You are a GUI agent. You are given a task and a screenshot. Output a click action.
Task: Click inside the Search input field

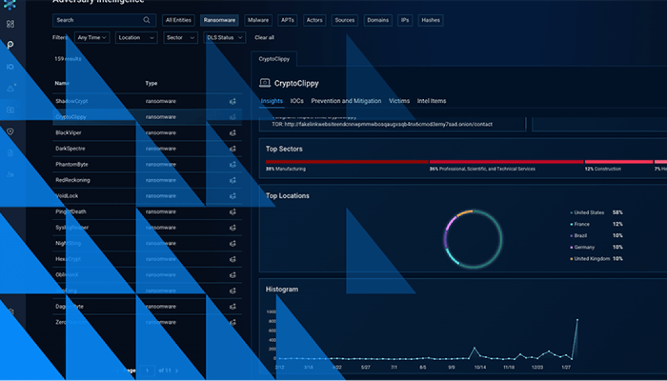coord(98,20)
